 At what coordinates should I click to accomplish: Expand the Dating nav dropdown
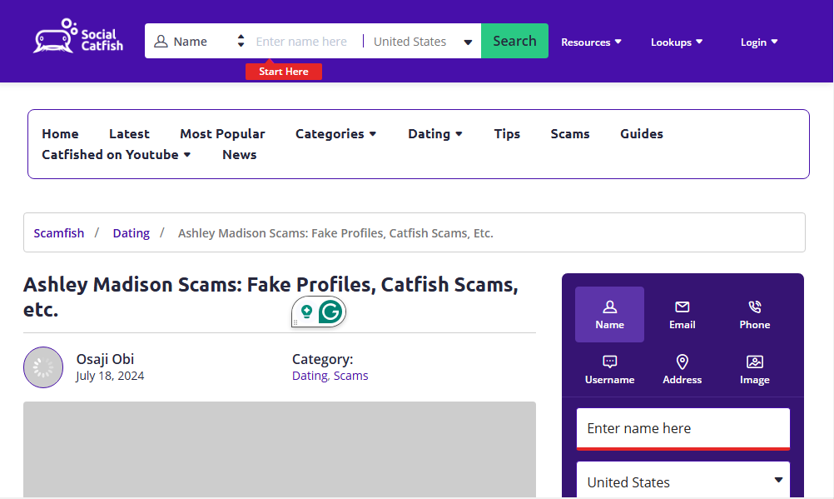click(435, 133)
